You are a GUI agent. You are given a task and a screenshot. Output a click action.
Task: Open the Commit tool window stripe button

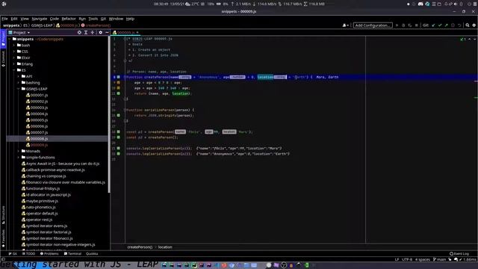pos(3,58)
